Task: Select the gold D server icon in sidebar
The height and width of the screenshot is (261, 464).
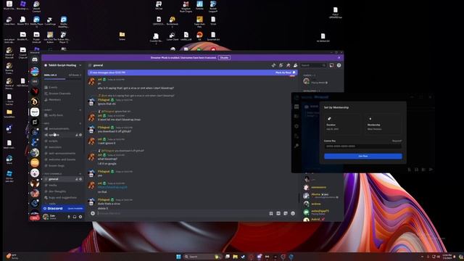Action: click(x=35, y=101)
